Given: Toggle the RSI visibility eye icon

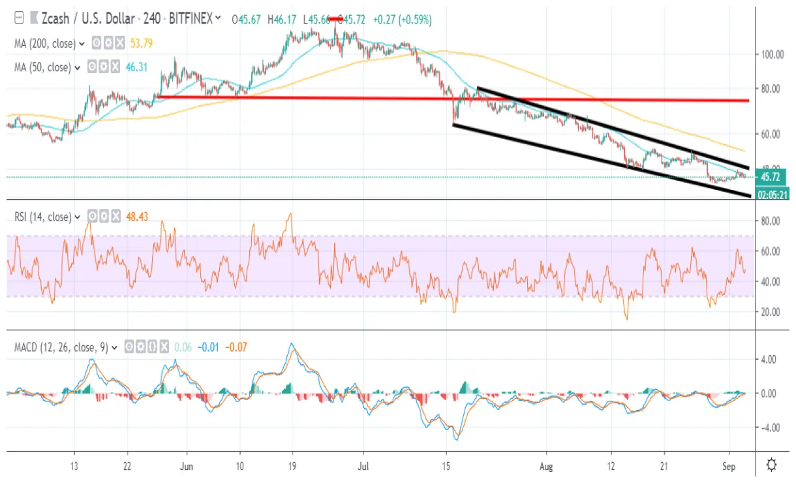Looking at the screenshot, I should (92, 216).
